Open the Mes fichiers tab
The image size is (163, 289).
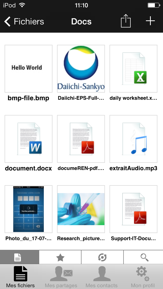(20, 277)
